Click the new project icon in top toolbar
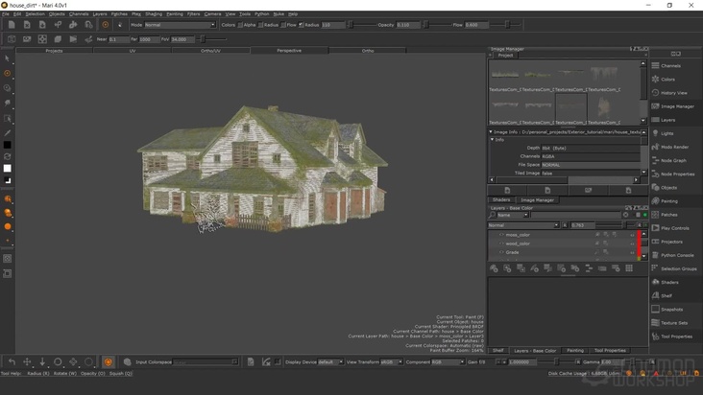The width and height of the screenshot is (703, 395). click(12, 25)
